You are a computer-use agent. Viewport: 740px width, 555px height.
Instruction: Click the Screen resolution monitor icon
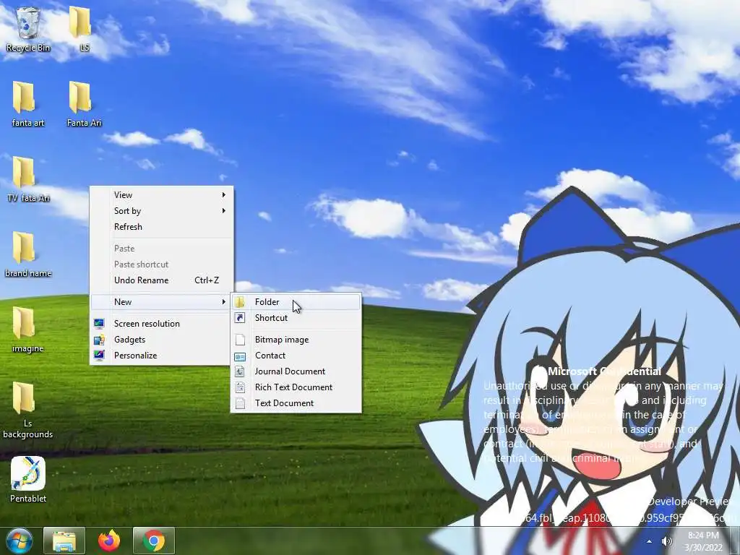(99, 323)
